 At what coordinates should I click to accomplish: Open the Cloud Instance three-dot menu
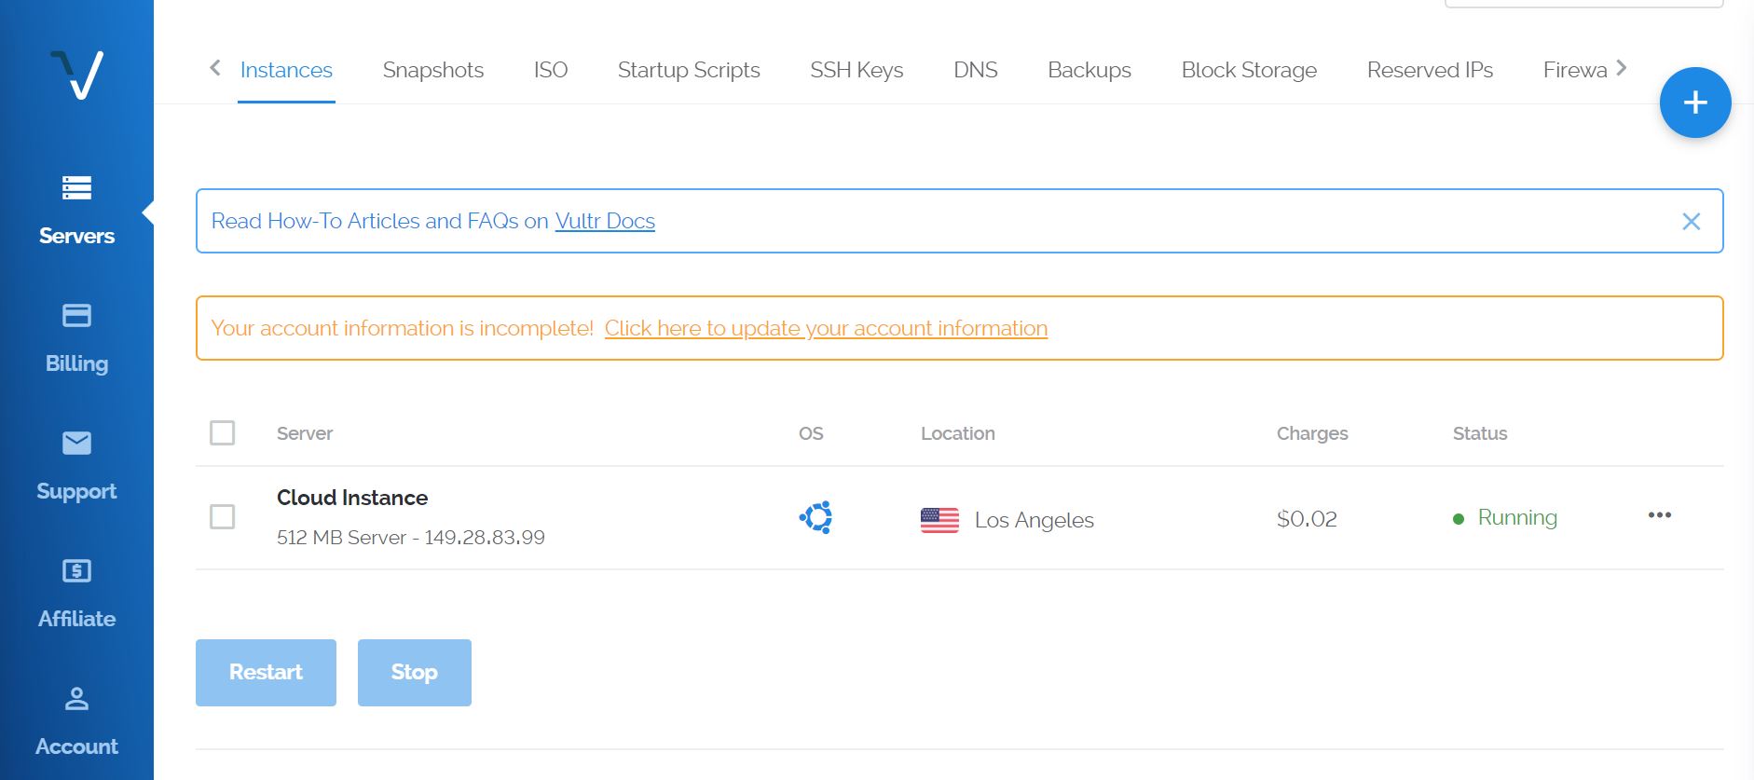pyautogui.click(x=1659, y=515)
